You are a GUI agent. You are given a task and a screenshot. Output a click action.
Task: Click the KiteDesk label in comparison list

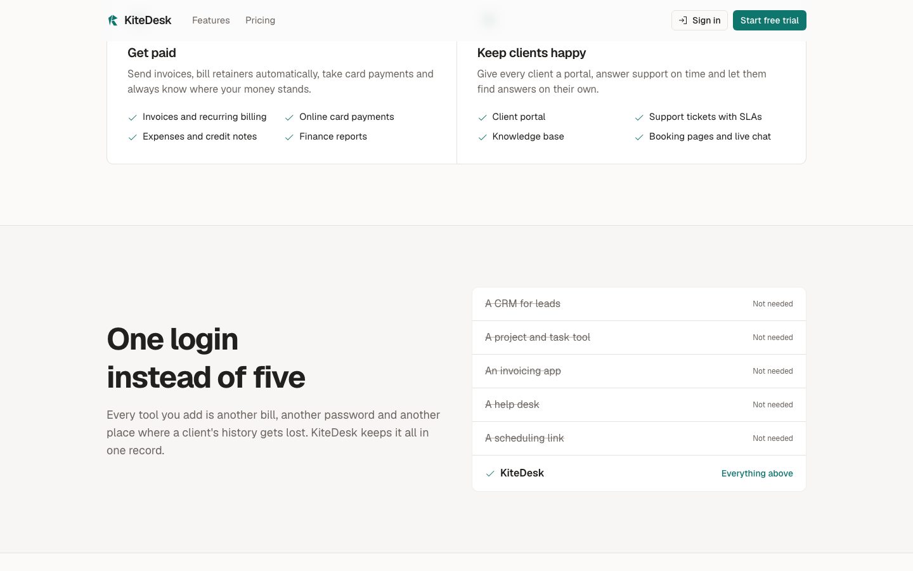[522, 473]
